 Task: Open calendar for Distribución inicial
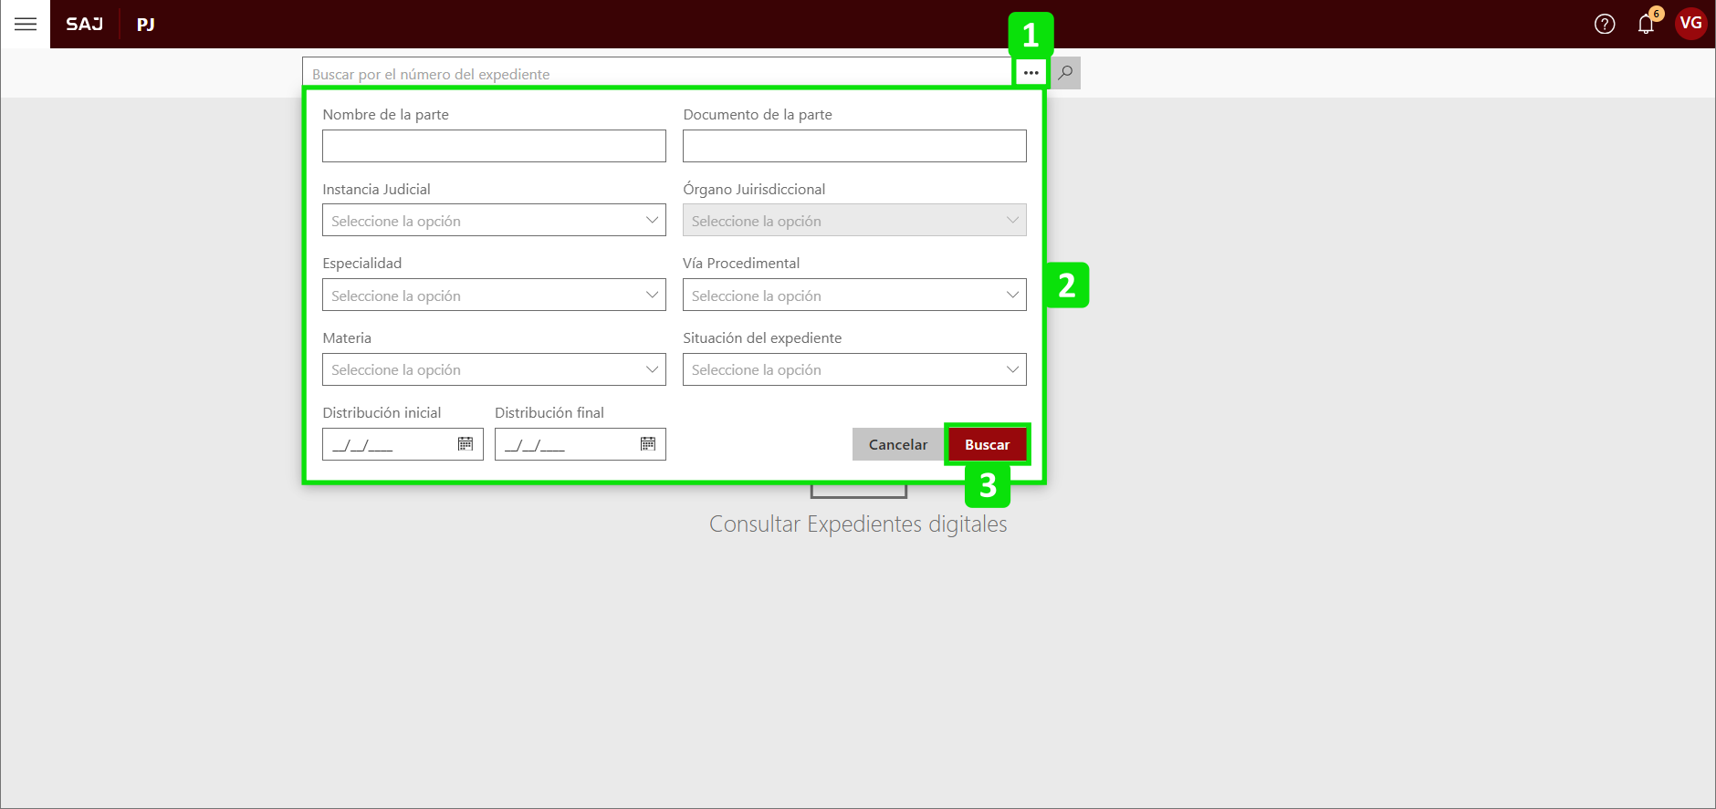point(466,444)
